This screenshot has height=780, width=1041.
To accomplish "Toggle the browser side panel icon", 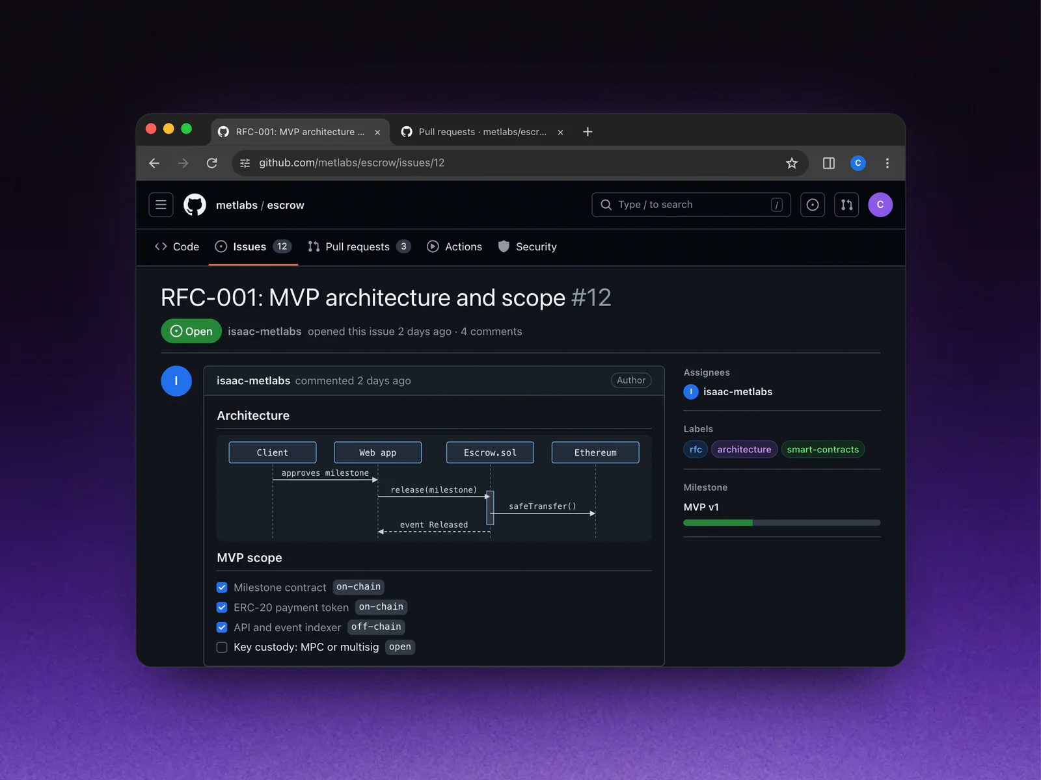I will (829, 163).
